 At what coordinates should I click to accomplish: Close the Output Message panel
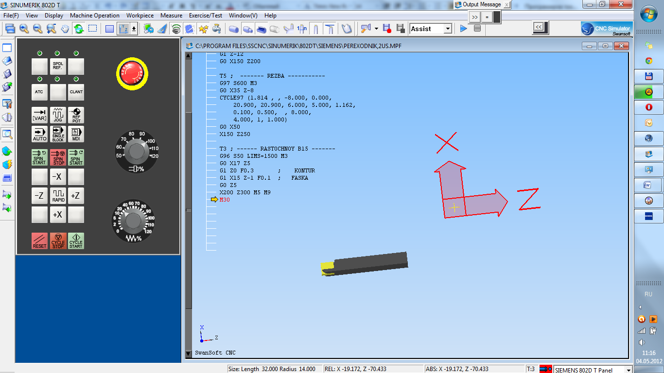507,4
